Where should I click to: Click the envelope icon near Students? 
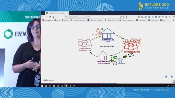pyautogui.click(x=131, y=55)
